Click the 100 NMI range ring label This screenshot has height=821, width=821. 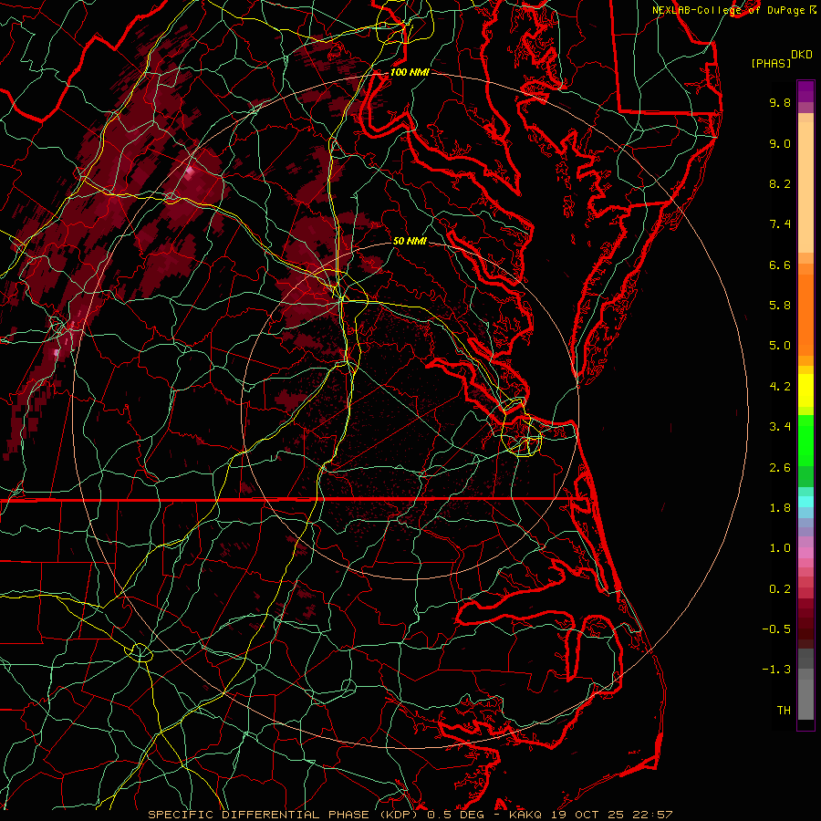pyautogui.click(x=410, y=72)
